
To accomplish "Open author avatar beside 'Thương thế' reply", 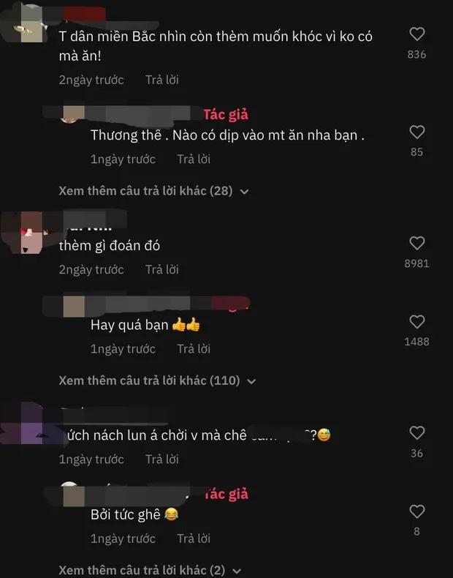I will coord(74,113).
